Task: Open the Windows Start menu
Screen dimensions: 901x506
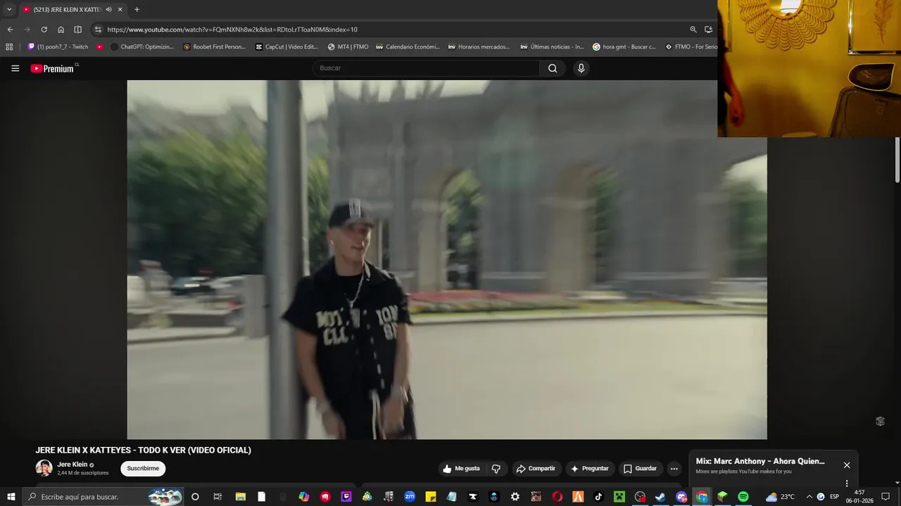Action: click(x=11, y=497)
